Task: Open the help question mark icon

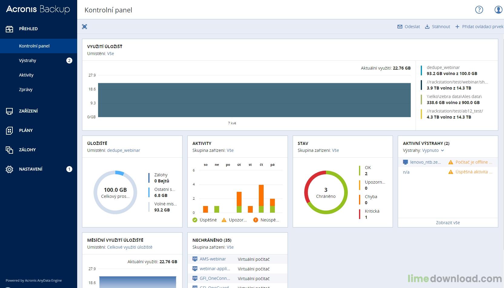Action: pyautogui.click(x=479, y=10)
